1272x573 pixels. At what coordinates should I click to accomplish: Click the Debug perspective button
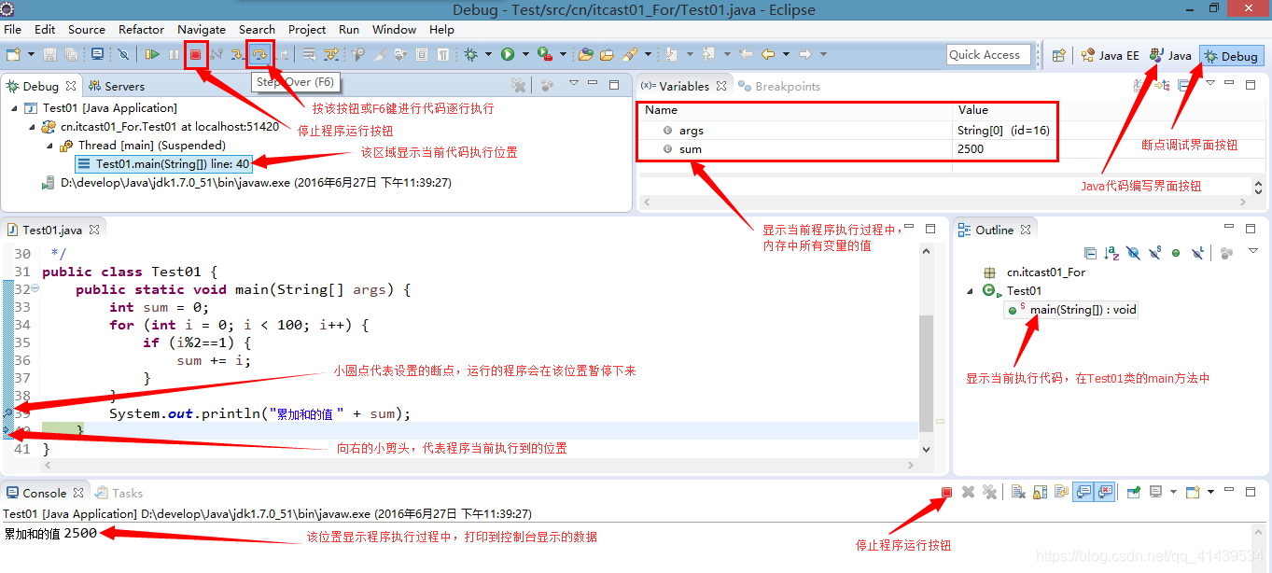[1231, 56]
